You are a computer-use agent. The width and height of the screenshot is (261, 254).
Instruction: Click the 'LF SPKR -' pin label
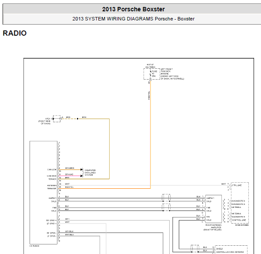click(x=52, y=236)
